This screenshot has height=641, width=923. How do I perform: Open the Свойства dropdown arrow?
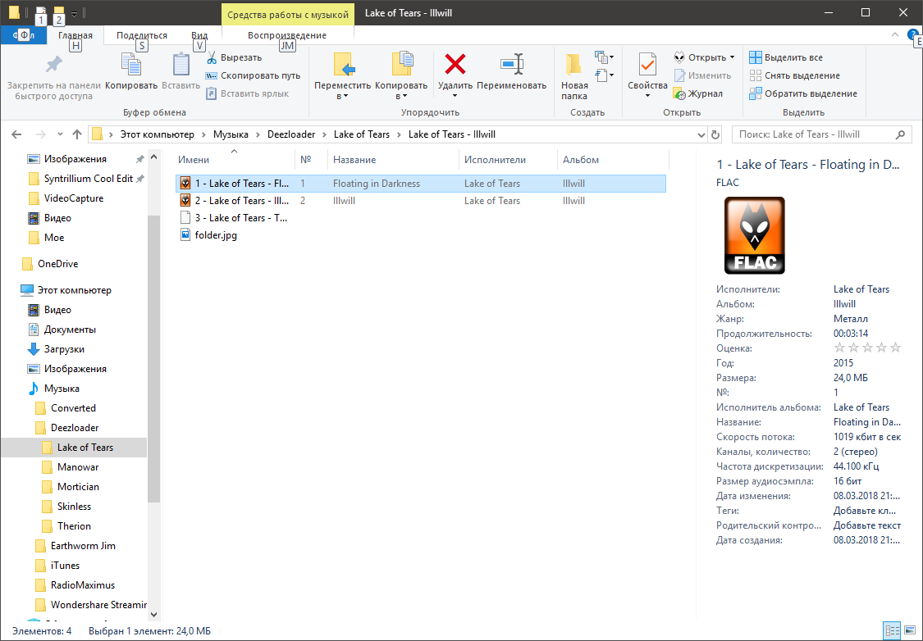pos(647,96)
